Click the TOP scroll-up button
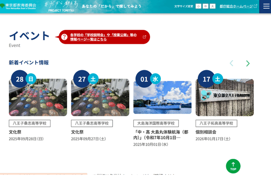This screenshot has width=271, height=181. pos(233,166)
